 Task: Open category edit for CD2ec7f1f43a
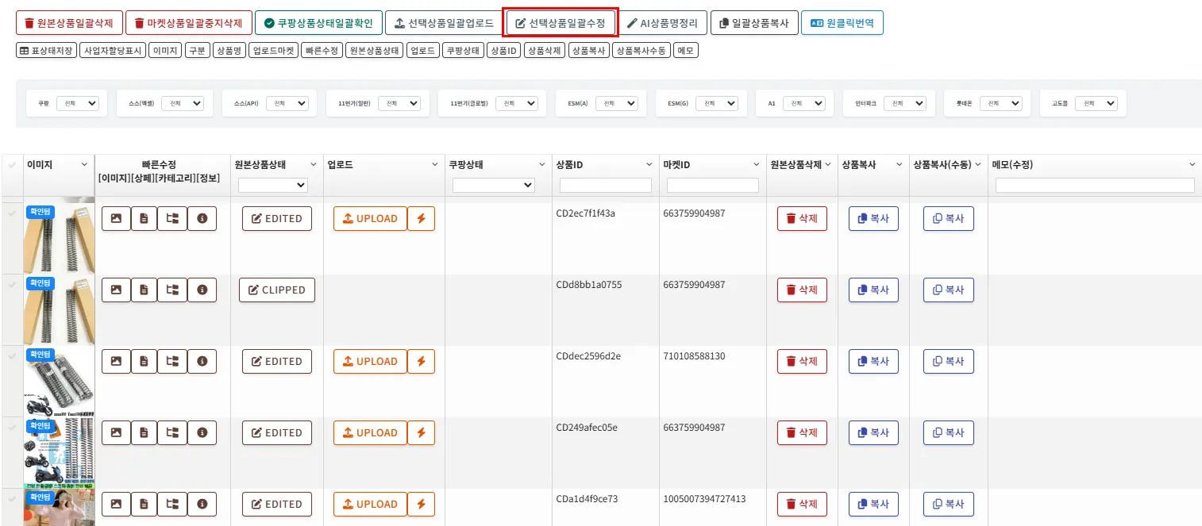click(172, 218)
